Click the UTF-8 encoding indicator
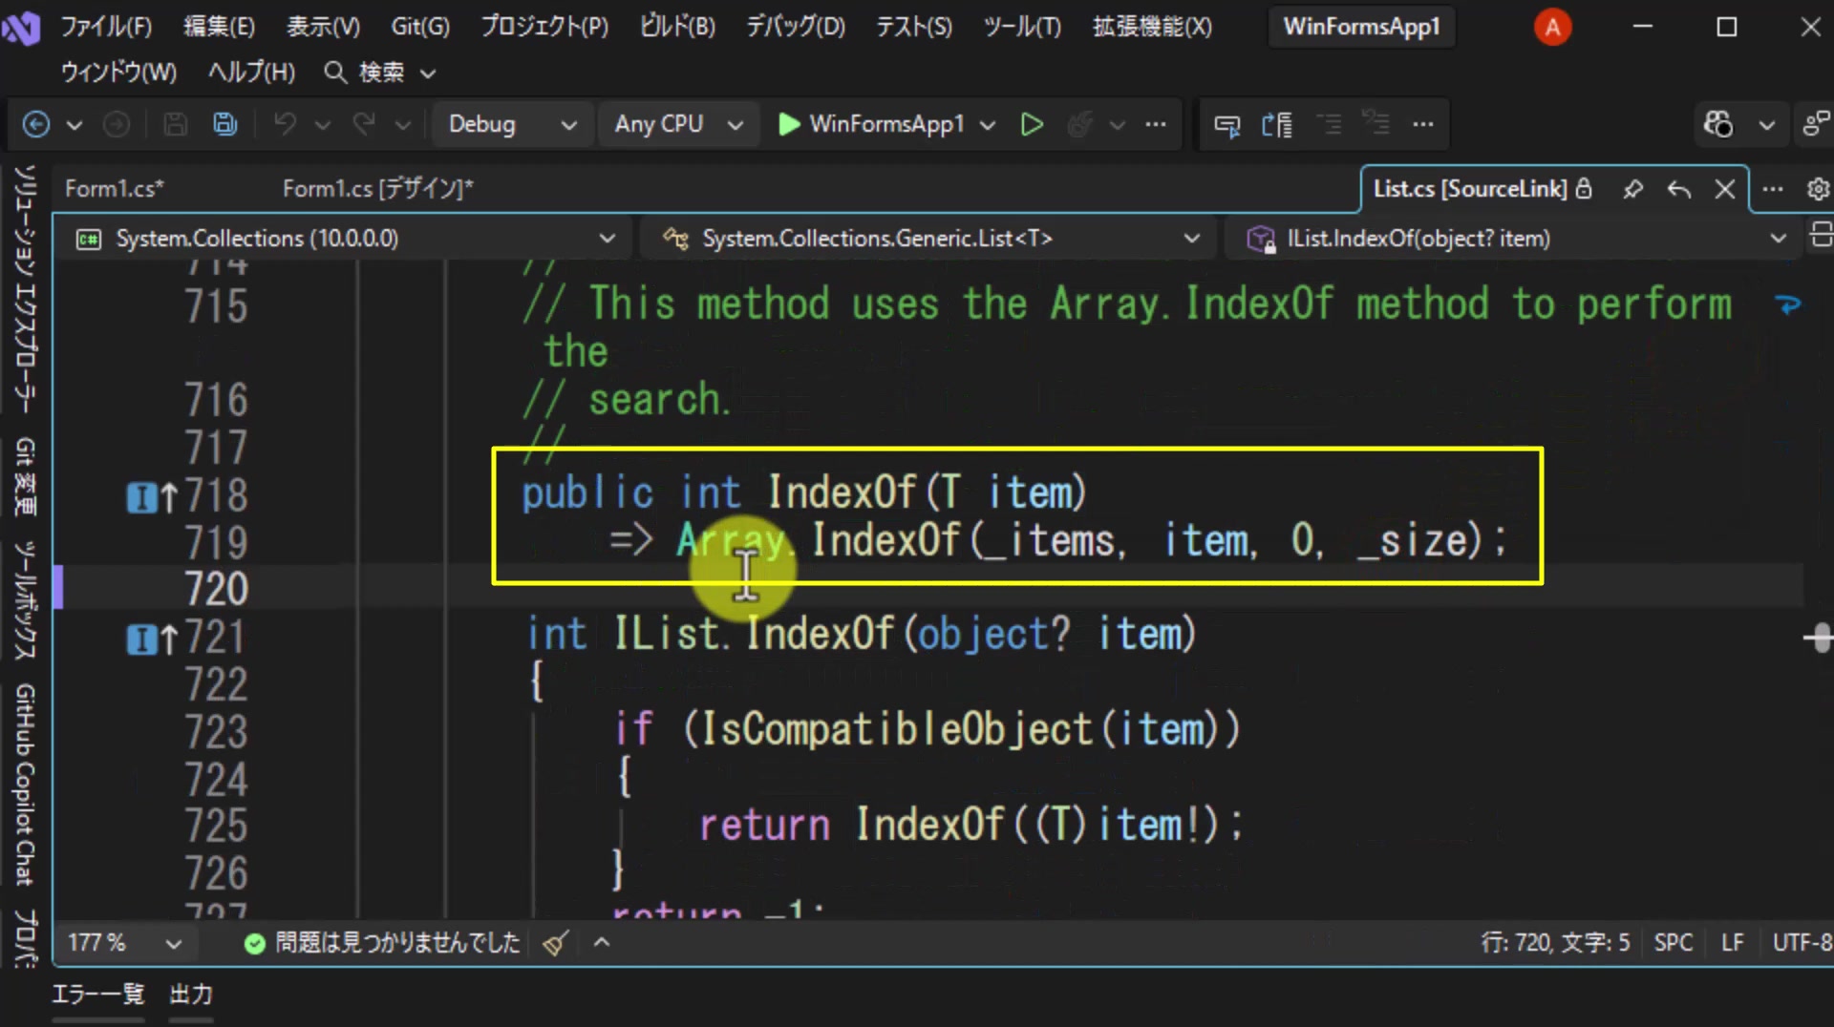The height and width of the screenshot is (1027, 1834). (1802, 943)
